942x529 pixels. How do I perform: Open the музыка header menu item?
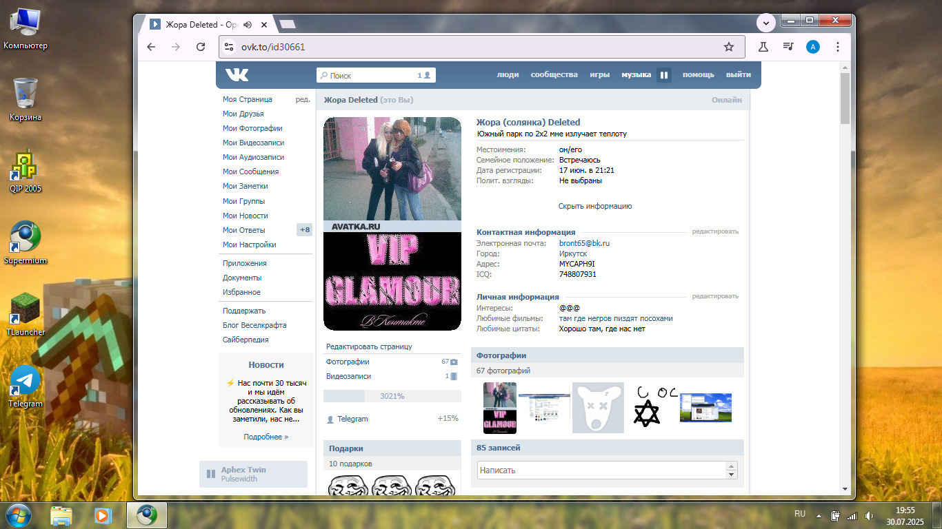point(636,75)
